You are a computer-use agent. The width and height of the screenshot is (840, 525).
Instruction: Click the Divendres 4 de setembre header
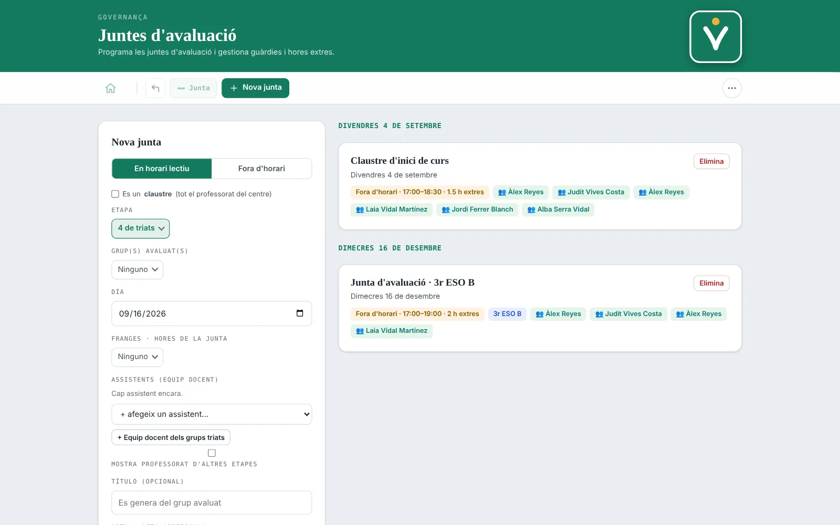390,126
